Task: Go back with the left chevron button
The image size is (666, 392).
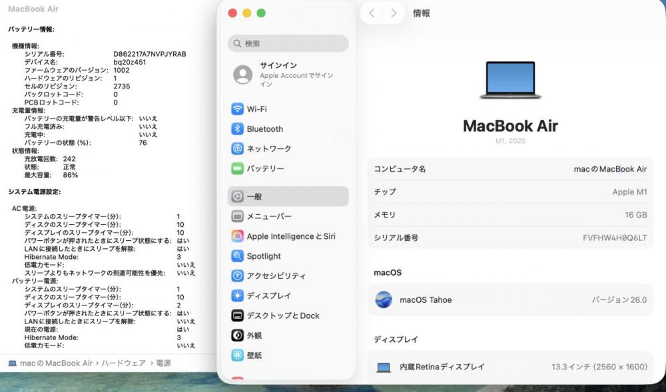Action: coord(372,13)
